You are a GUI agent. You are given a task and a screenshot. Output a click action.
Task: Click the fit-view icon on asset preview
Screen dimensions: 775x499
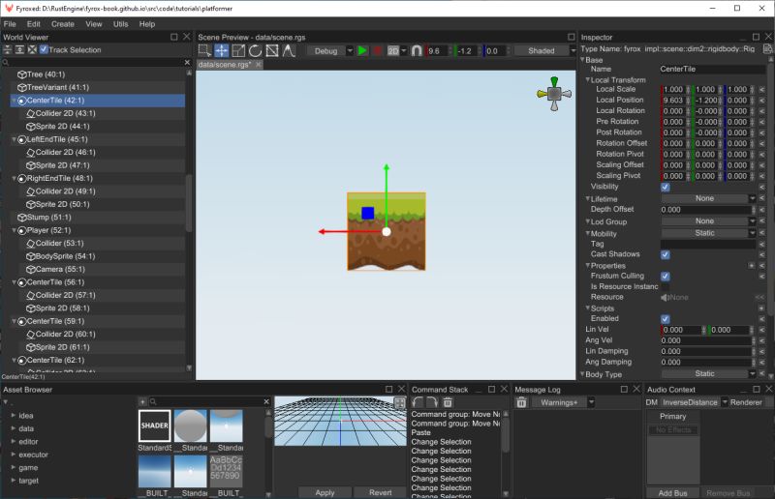click(399, 402)
